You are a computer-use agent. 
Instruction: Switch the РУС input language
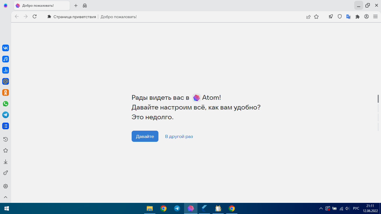coord(356,208)
